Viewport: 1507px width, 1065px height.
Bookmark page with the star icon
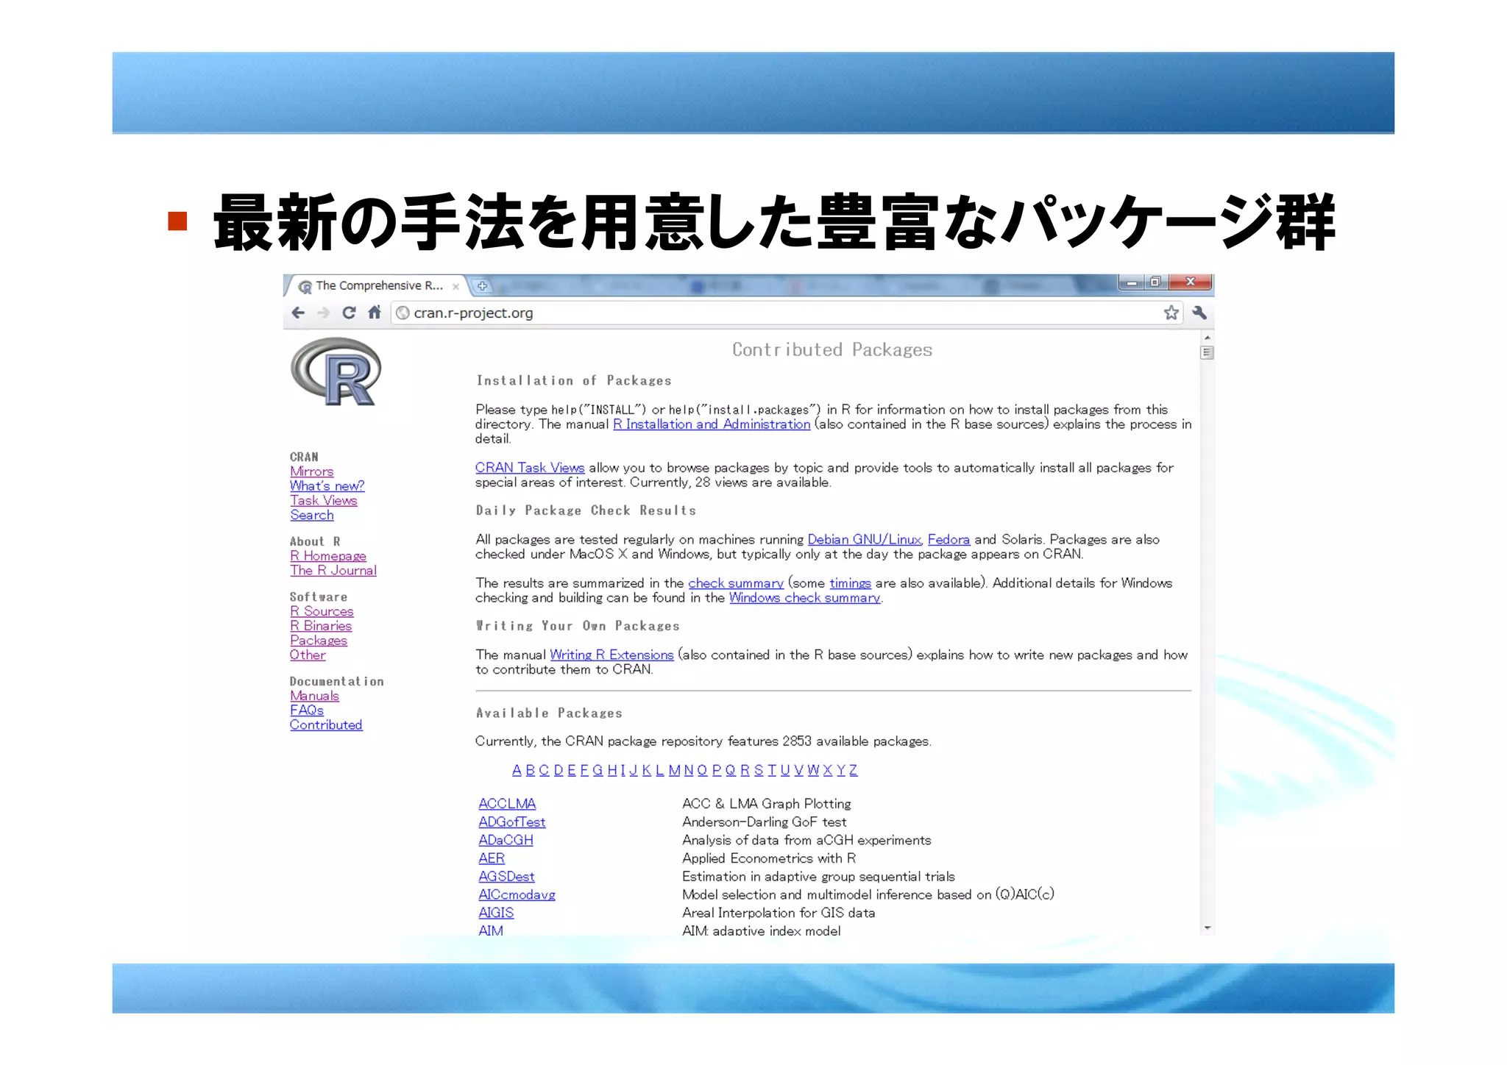tap(1171, 313)
